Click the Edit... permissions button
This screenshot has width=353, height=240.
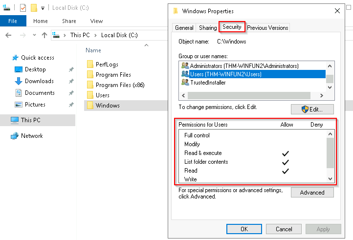pos(312,109)
